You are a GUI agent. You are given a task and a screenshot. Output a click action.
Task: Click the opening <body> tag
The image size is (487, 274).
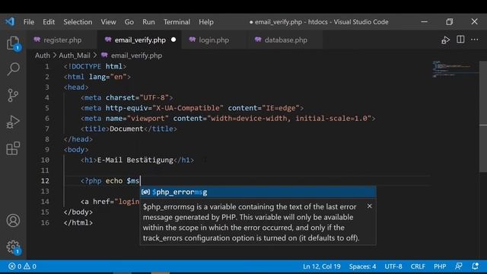76,149
